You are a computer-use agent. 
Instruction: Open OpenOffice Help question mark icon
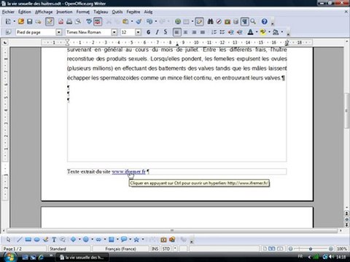pos(265,22)
